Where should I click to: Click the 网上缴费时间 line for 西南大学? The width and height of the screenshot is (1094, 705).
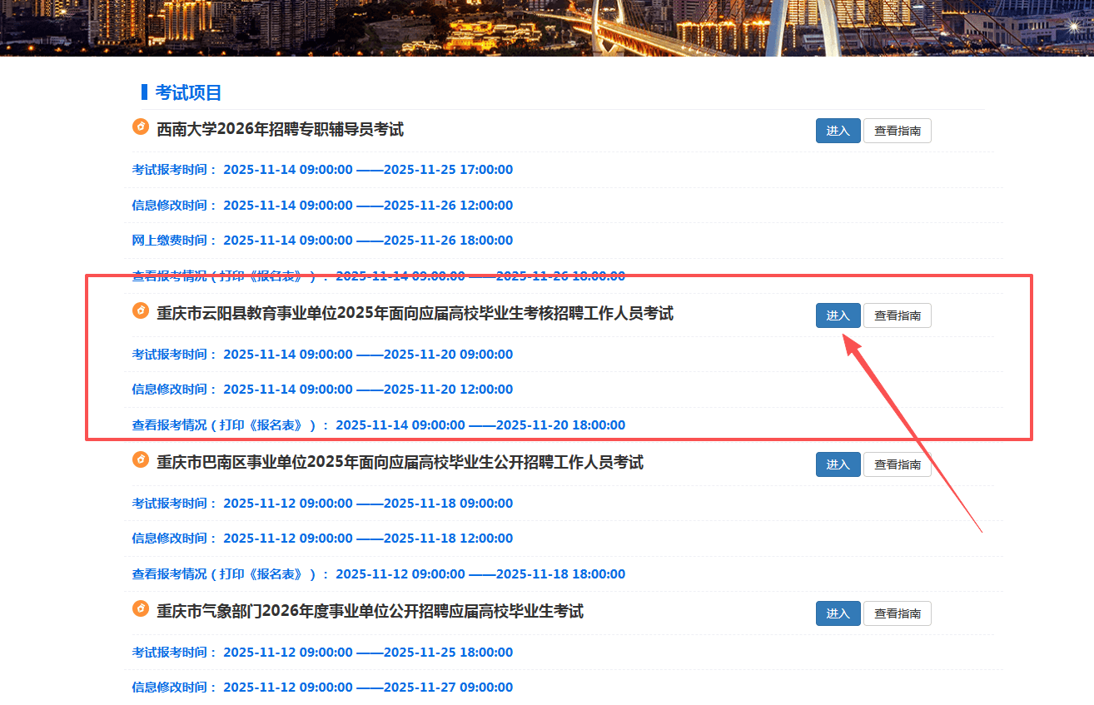point(322,241)
